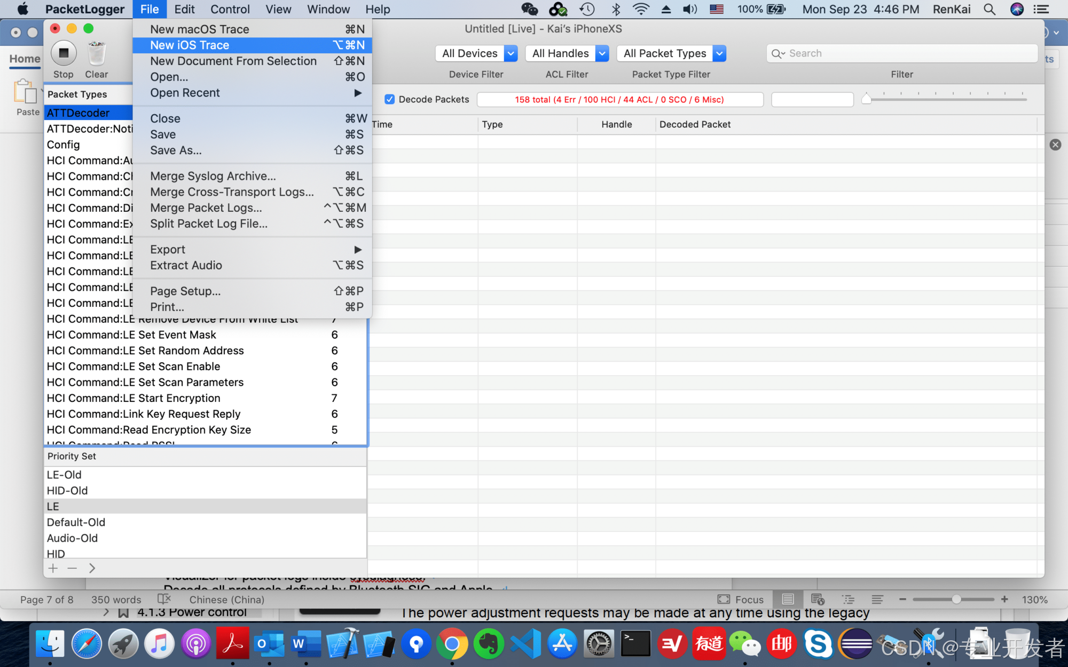This screenshot has width=1068, height=667.
Task: Uncheck the Decode Packets checkbox
Action: pyautogui.click(x=390, y=99)
